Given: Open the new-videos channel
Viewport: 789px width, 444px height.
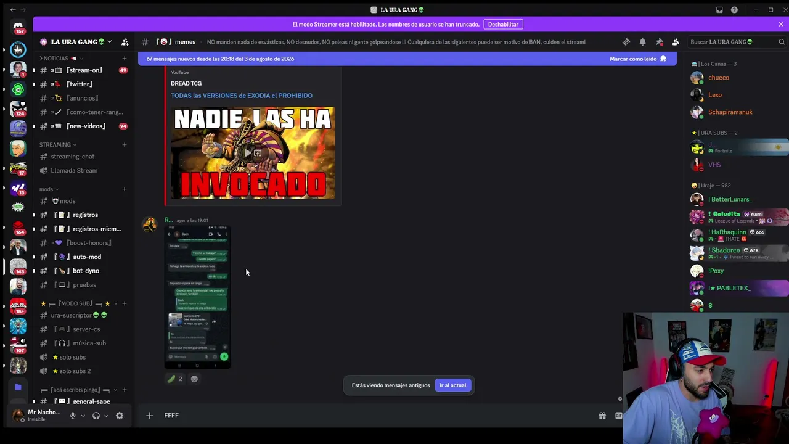Looking at the screenshot, I should (x=83, y=126).
